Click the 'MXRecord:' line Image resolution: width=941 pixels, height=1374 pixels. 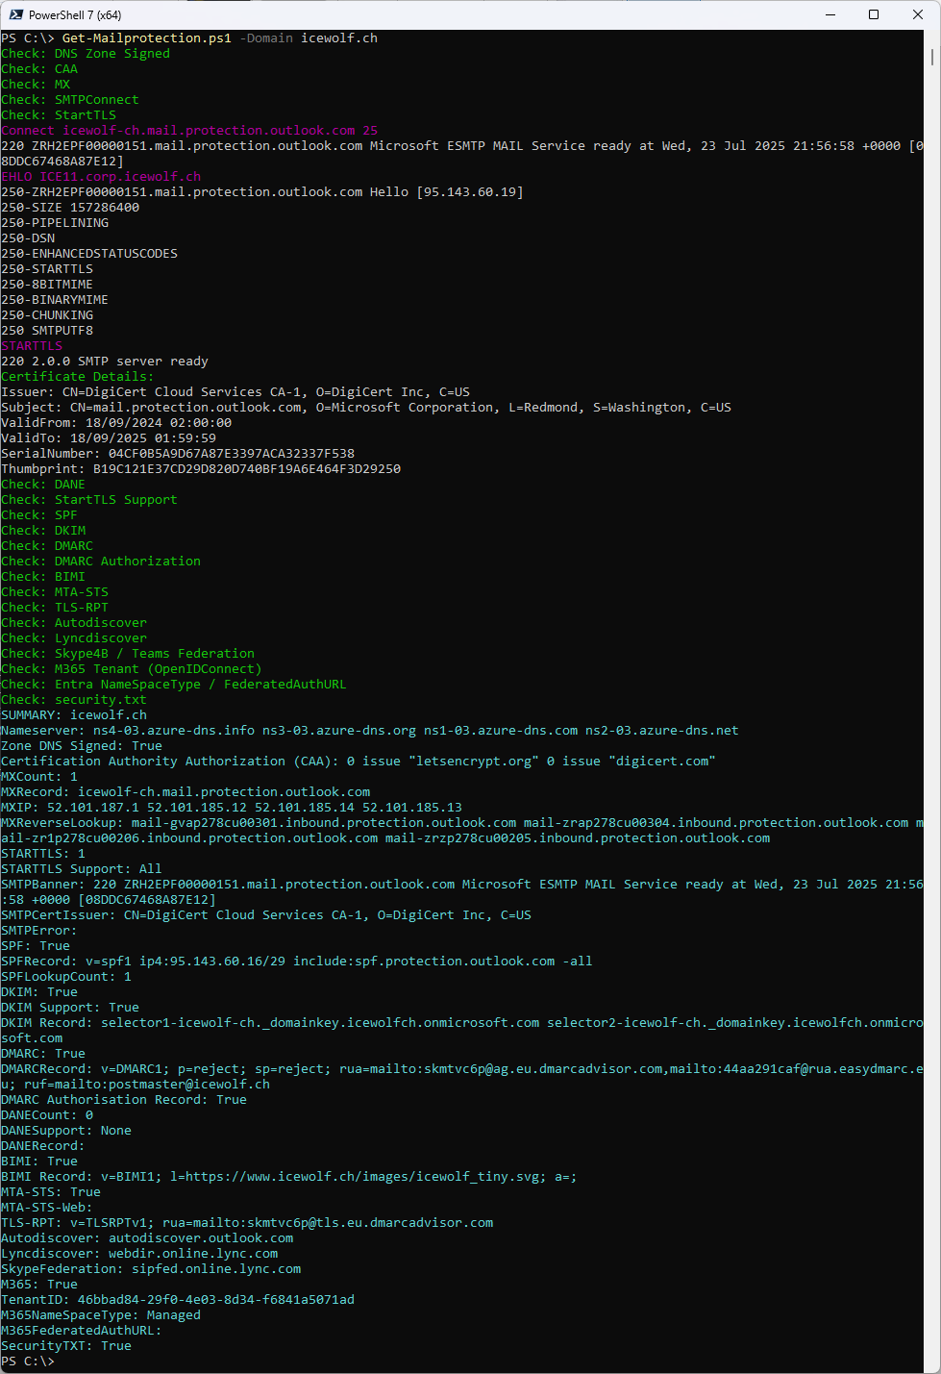(x=186, y=792)
